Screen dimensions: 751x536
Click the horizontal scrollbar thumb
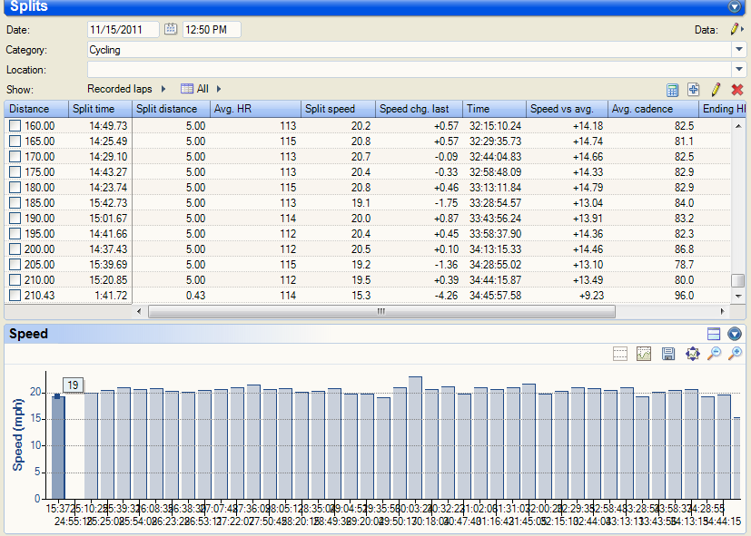(381, 311)
